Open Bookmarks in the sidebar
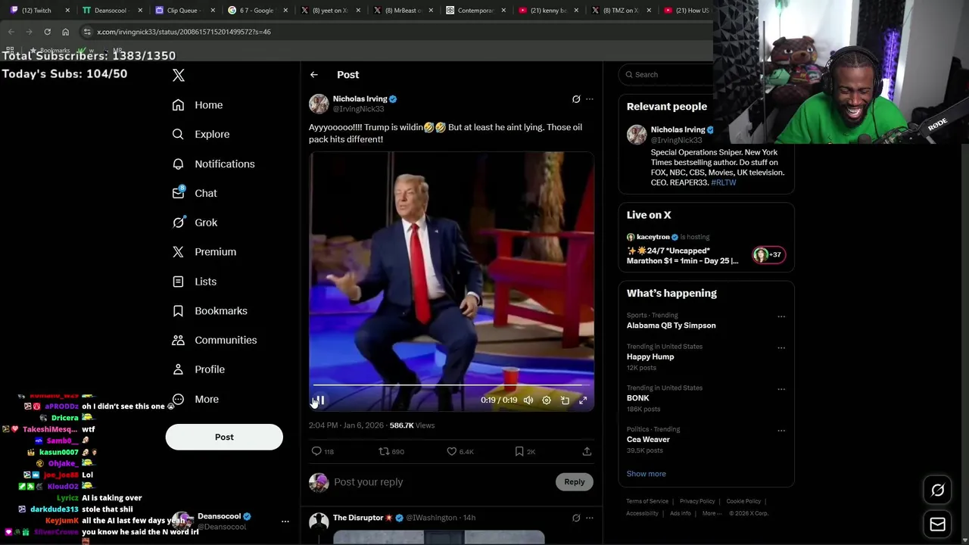This screenshot has height=545, width=969. pos(210,310)
